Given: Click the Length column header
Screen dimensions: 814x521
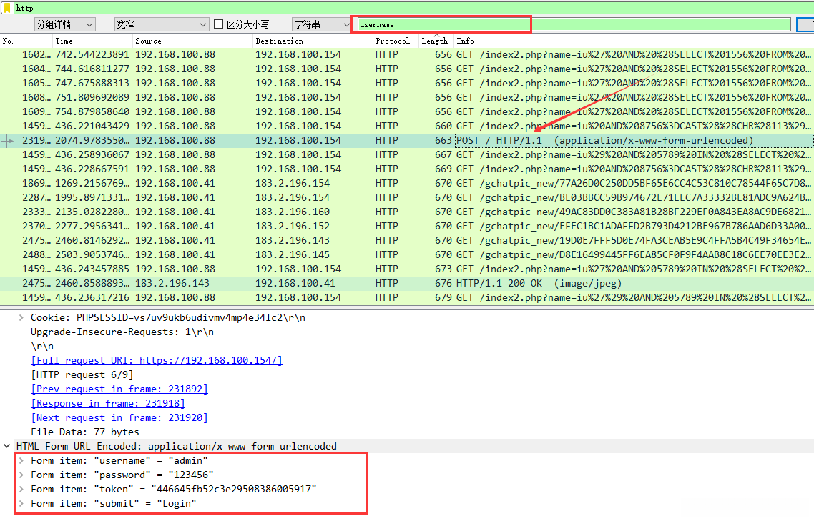Looking at the screenshot, I should [436, 41].
